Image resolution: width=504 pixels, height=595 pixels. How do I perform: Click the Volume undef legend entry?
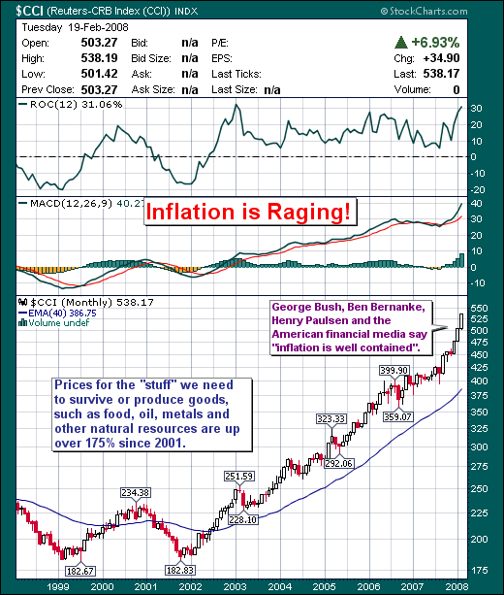point(59,323)
